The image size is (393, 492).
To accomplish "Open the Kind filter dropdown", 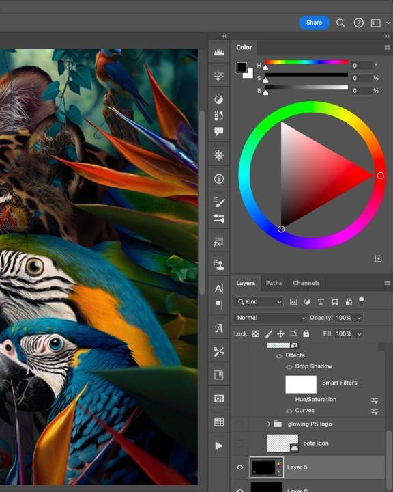I will pos(259,302).
